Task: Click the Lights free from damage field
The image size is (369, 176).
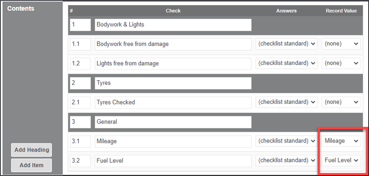Action: (173, 63)
